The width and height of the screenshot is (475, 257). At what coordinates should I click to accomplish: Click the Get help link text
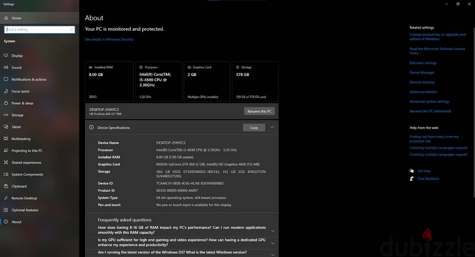pyautogui.click(x=424, y=171)
